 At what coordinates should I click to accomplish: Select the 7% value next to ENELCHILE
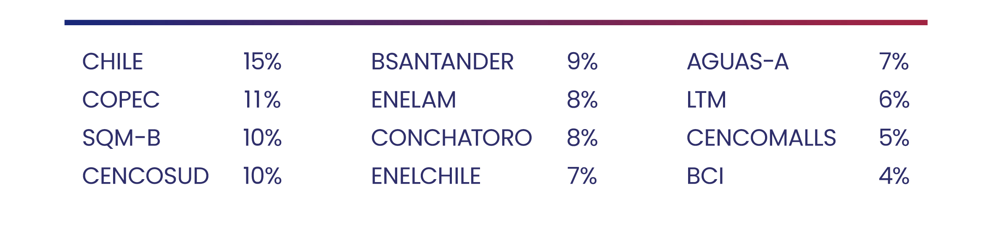coord(582,176)
